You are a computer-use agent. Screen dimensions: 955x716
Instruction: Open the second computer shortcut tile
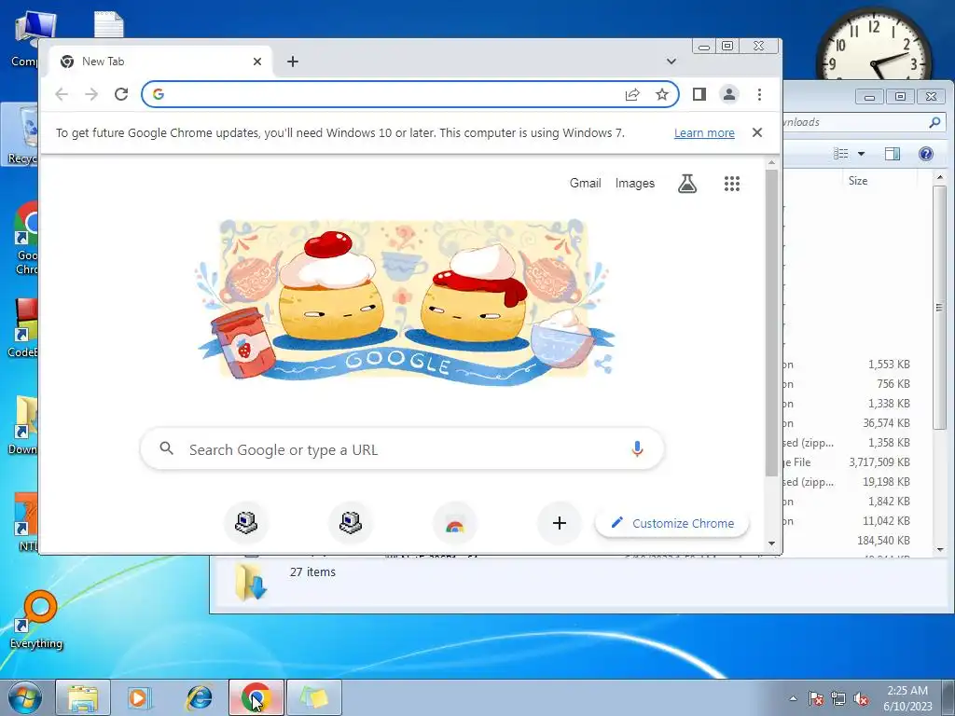(x=351, y=522)
